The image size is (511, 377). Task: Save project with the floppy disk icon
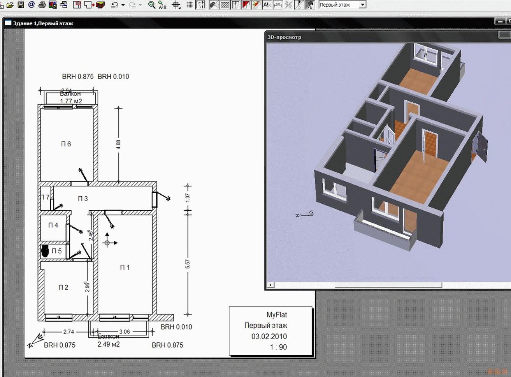[21, 5]
